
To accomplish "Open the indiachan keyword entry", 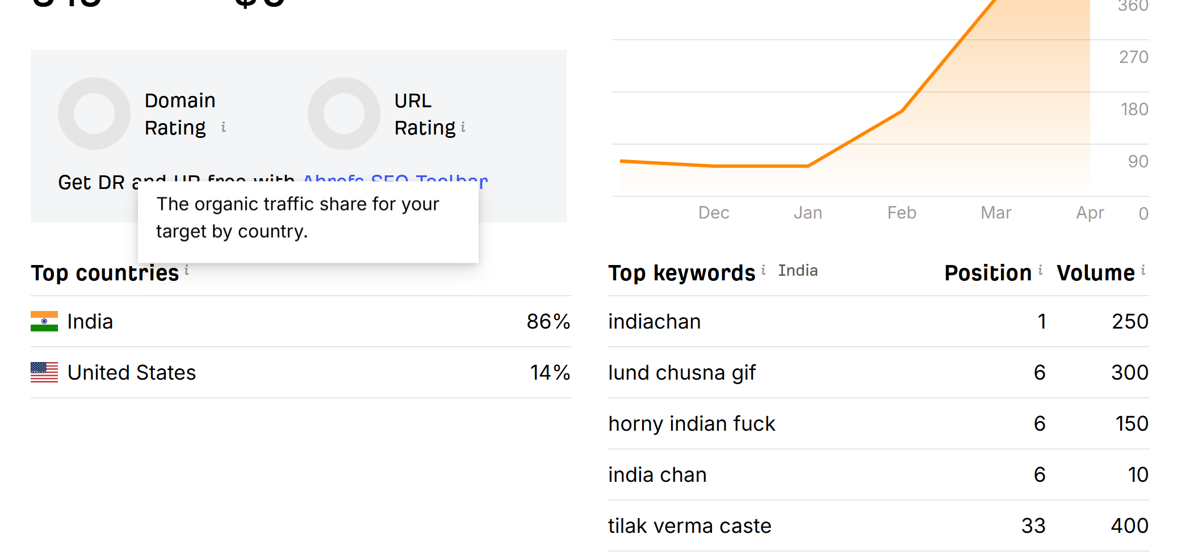I will pos(655,321).
